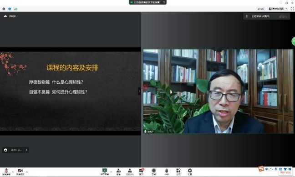This screenshot has width=295, height=177.
Task: Click the security shield icon
Action: [x=10, y=9]
